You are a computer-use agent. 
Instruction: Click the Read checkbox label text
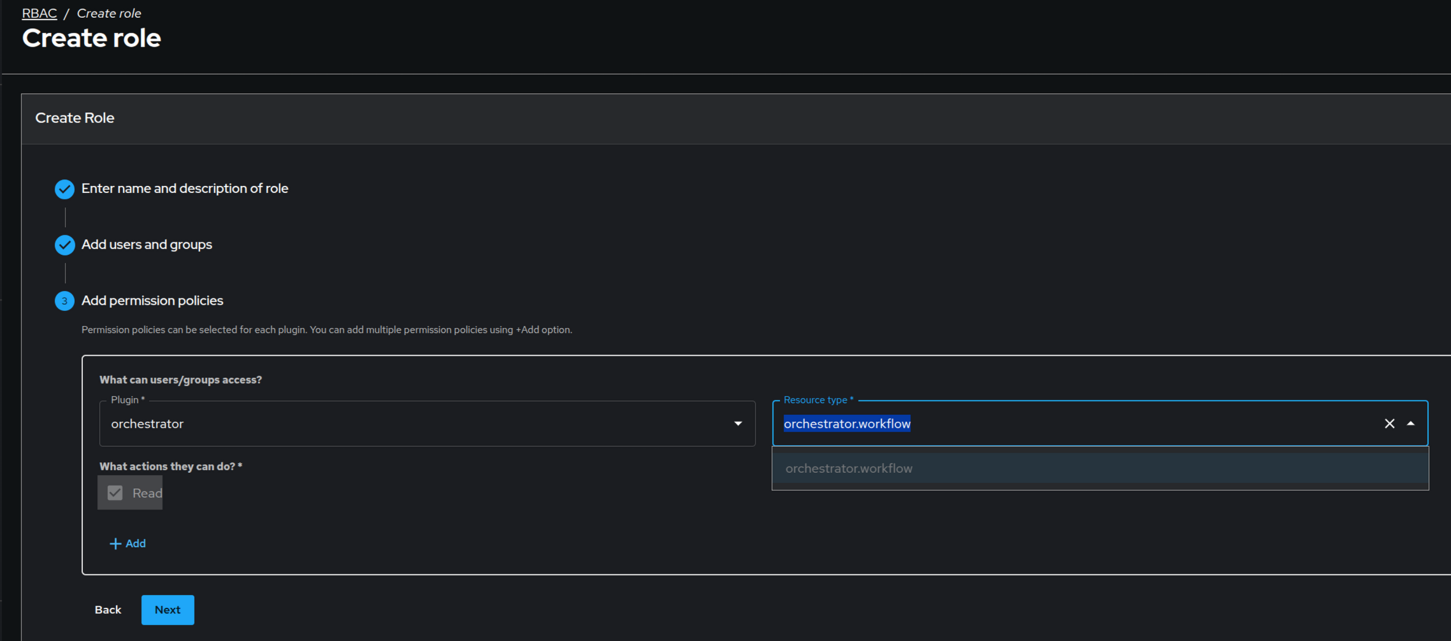(147, 493)
